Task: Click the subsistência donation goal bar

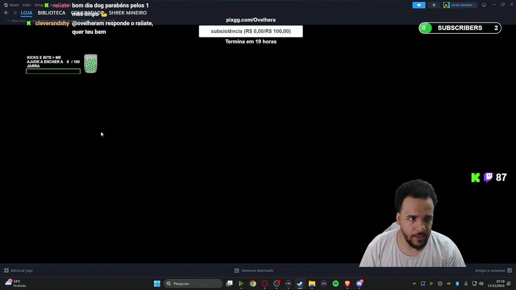Action: coord(251,31)
